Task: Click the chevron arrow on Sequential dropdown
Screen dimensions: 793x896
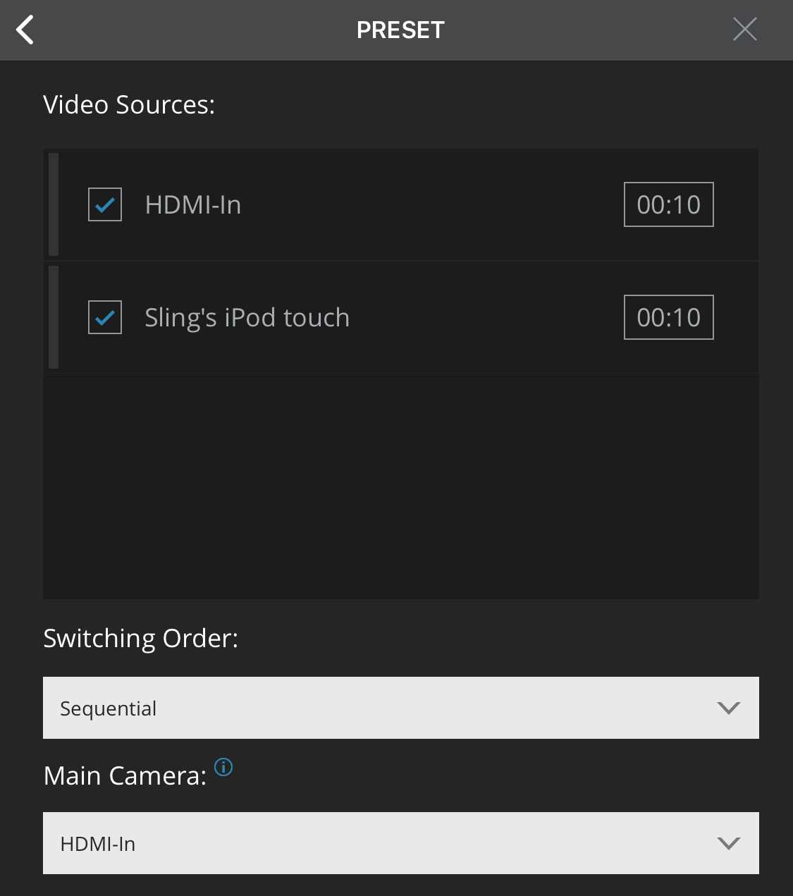Action: 728,708
